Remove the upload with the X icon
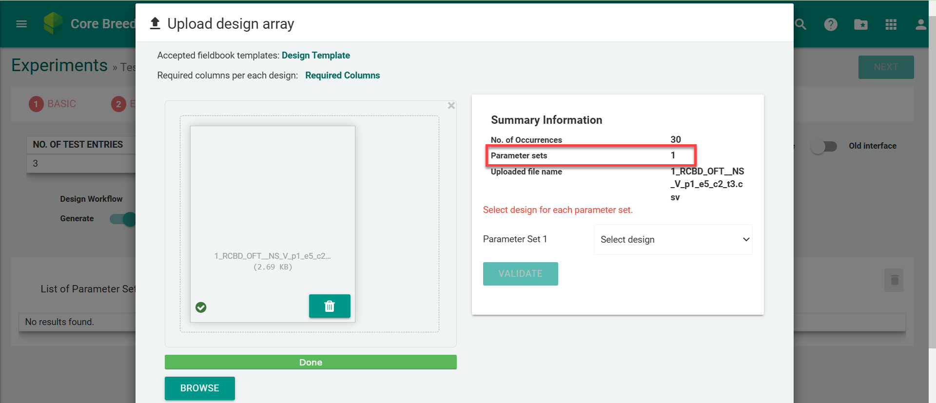936x403 pixels. tap(451, 106)
